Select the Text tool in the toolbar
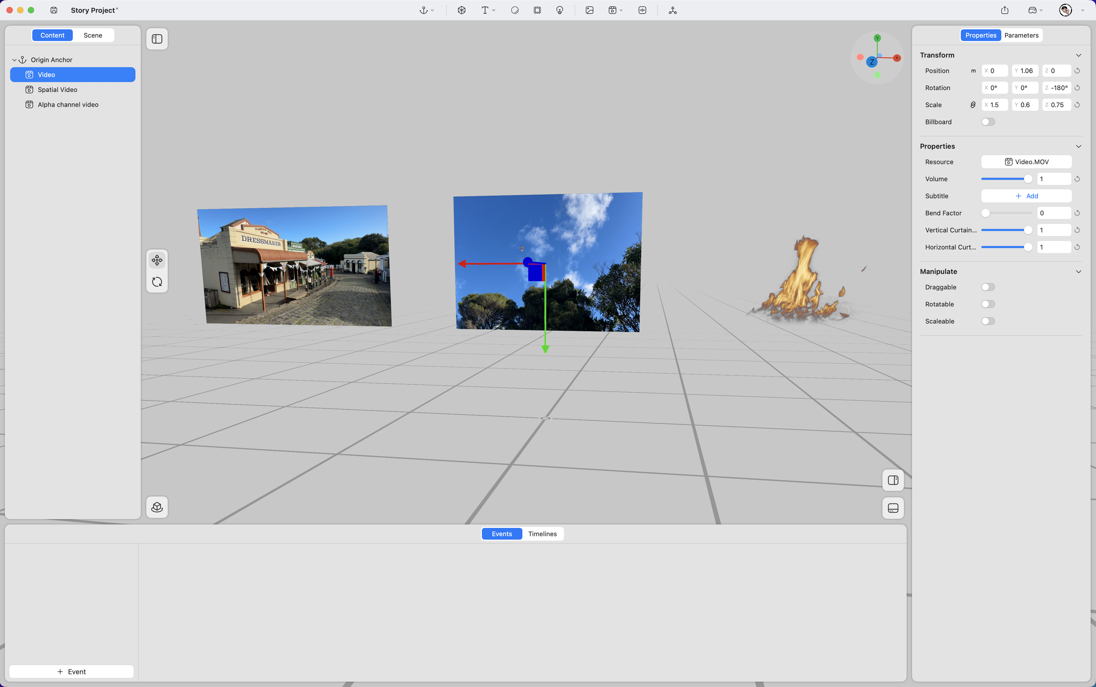1096x687 pixels. pos(485,10)
